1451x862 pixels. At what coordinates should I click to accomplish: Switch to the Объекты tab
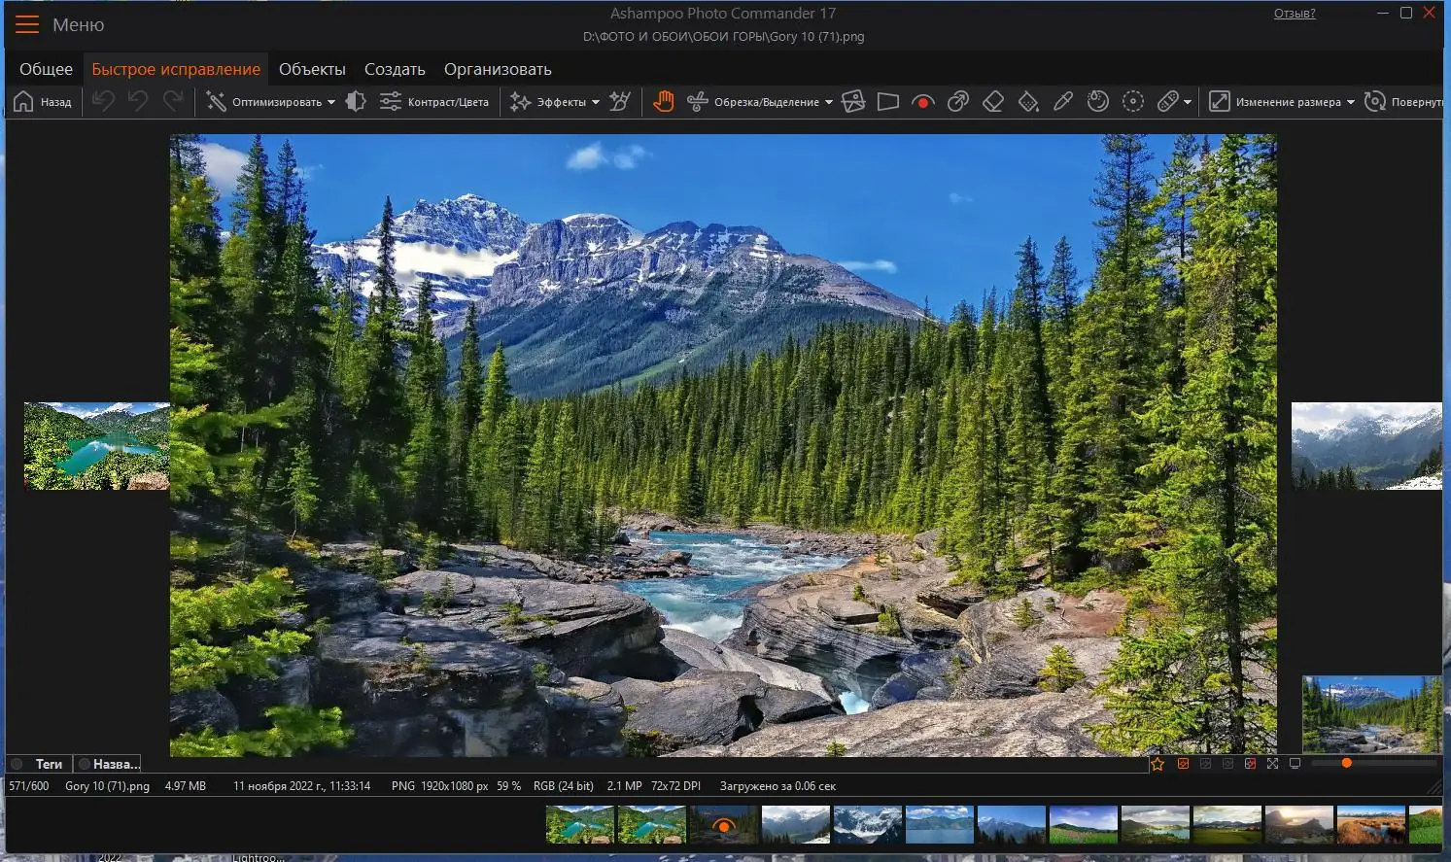click(x=312, y=69)
